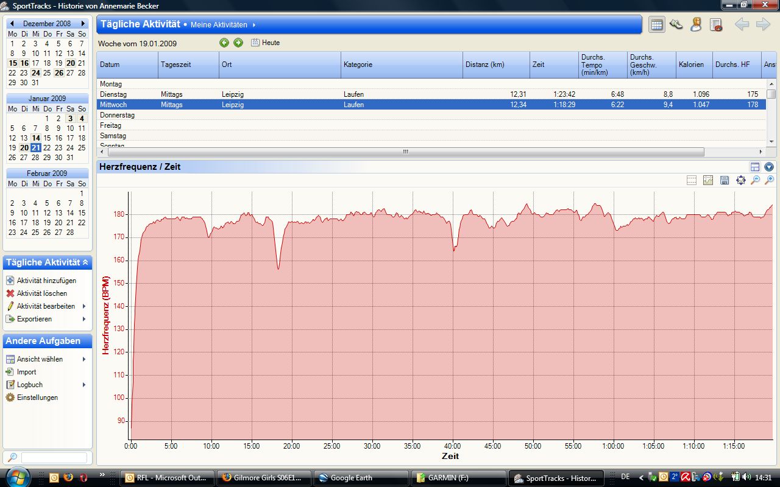Select the Dienstag Laufen activity row

[x=353, y=94]
